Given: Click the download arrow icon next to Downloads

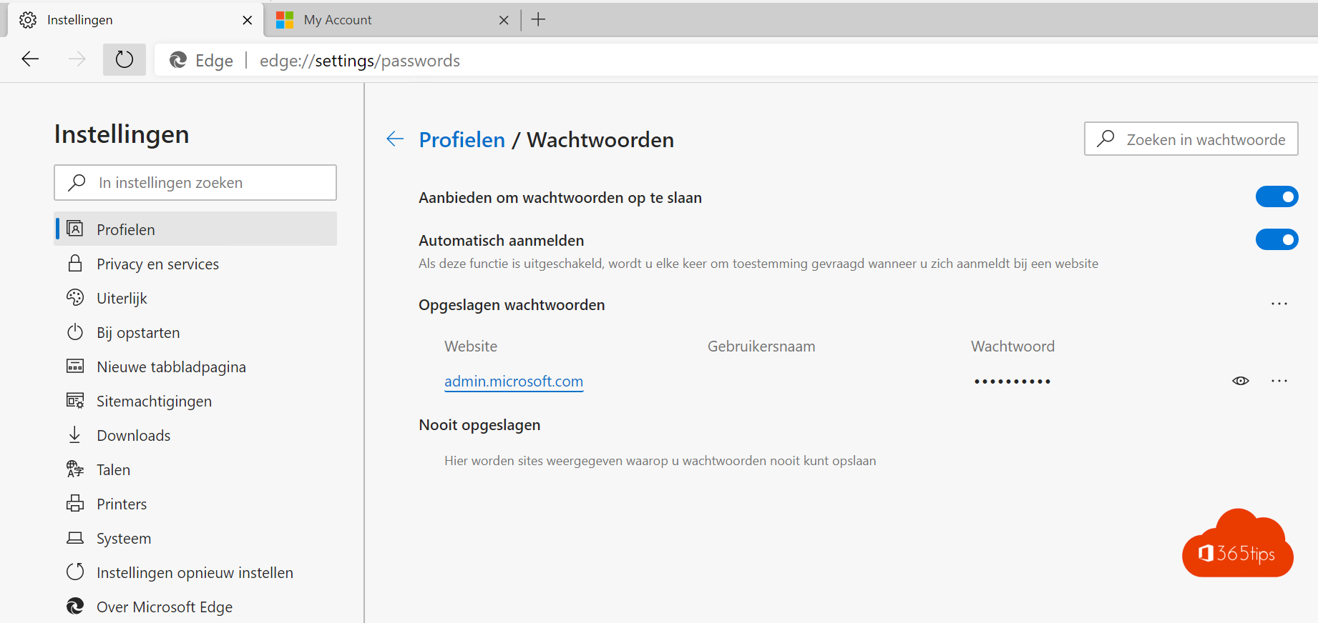Looking at the screenshot, I should pos(75,434).
